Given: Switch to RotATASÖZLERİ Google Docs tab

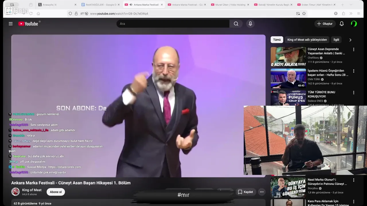Looking at the screenshot, I should pos(101,5).
